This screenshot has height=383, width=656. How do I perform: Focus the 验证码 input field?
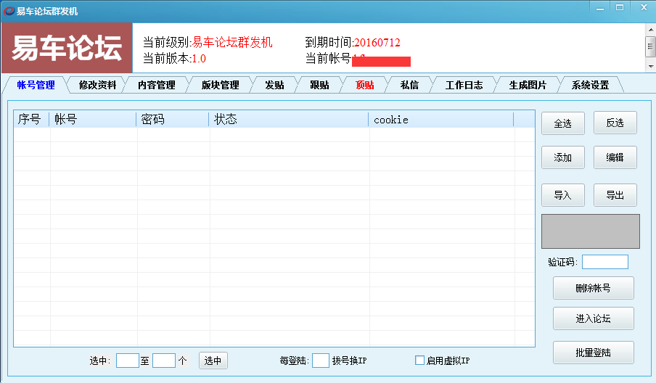click(x=605, y=262)
